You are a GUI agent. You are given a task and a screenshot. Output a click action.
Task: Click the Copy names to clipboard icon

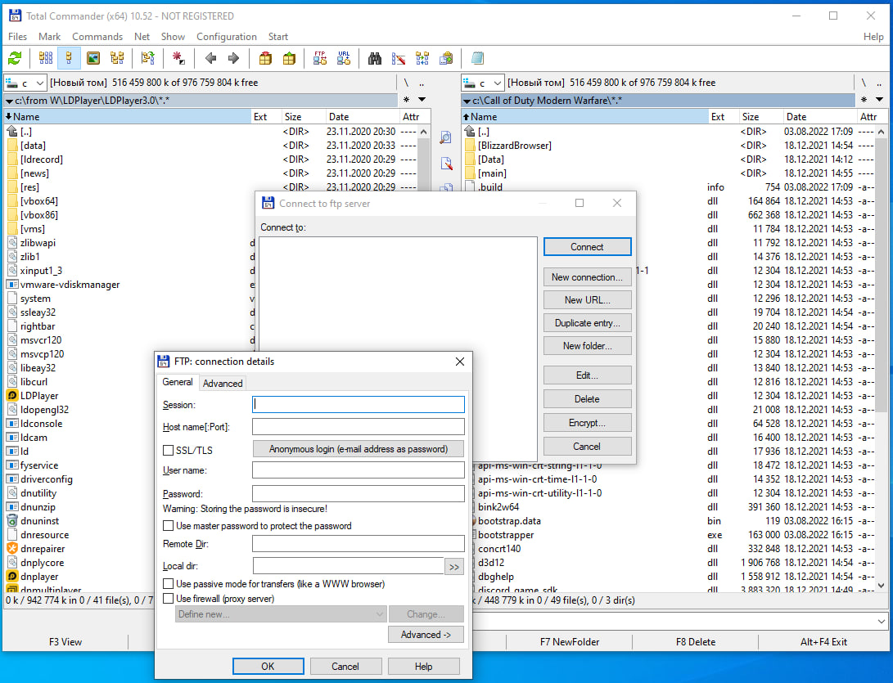[x=447, y=58]
